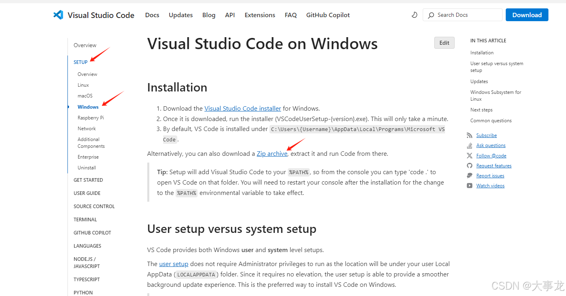The width and height of the screenshot is (566, 296).
Task: Open the Overview page under SETUP
Action: coord(87,74)
